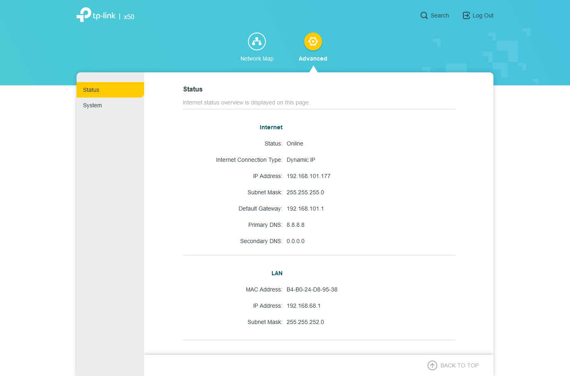Select System in the sidebar
The width and height of the screenshot is (570, 376).
pos(110,105)
